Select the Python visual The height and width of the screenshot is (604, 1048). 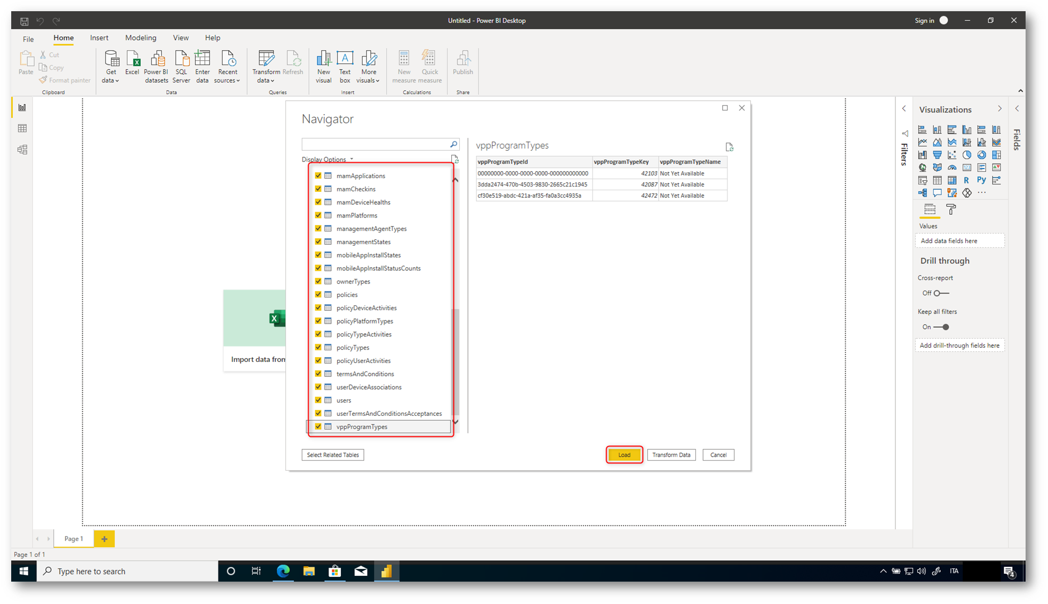click(981, 180)
